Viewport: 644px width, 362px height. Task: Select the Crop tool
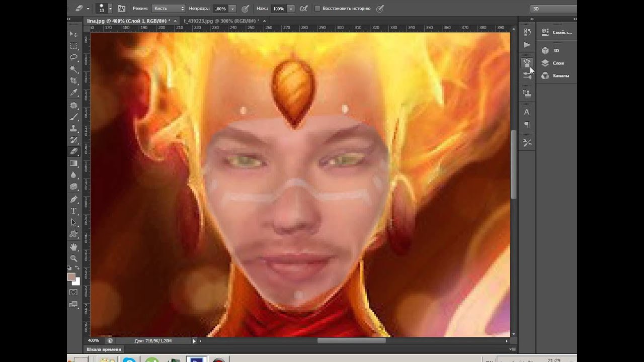coord(73,80)
